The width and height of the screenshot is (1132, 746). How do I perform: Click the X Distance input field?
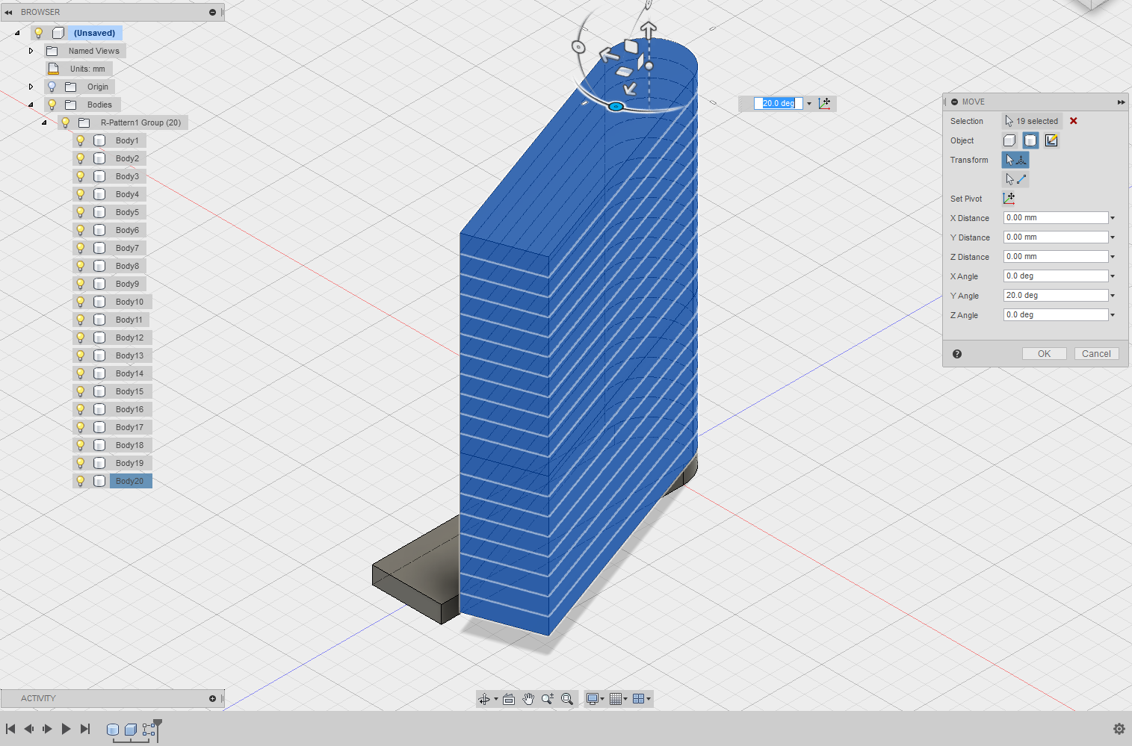coord(1055,218)
